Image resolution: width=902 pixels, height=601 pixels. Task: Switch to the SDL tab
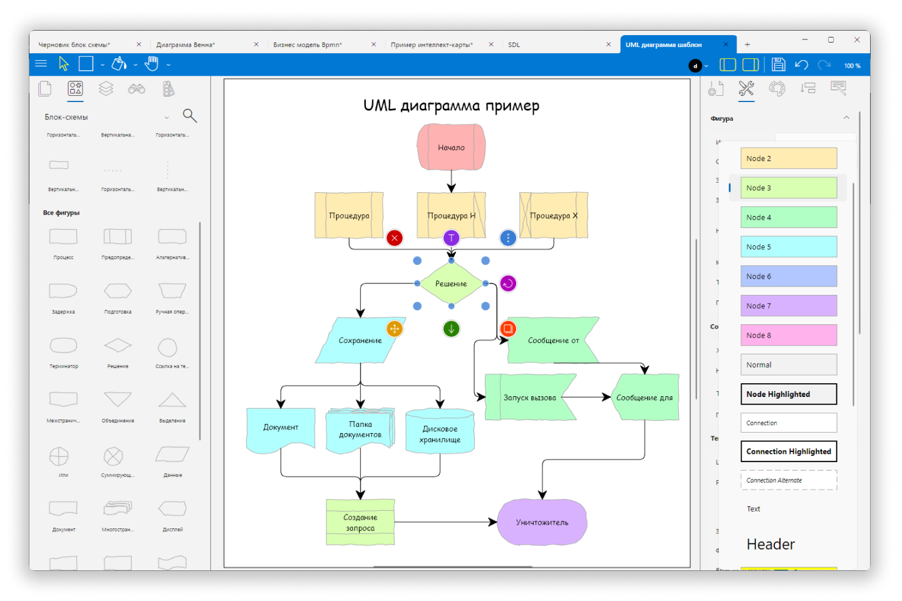(514, 45)
